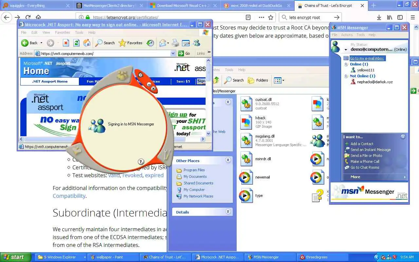Select the type sound file icon
Screen dimensions: 419x262
pyautogui.click(x=246, y=196)
